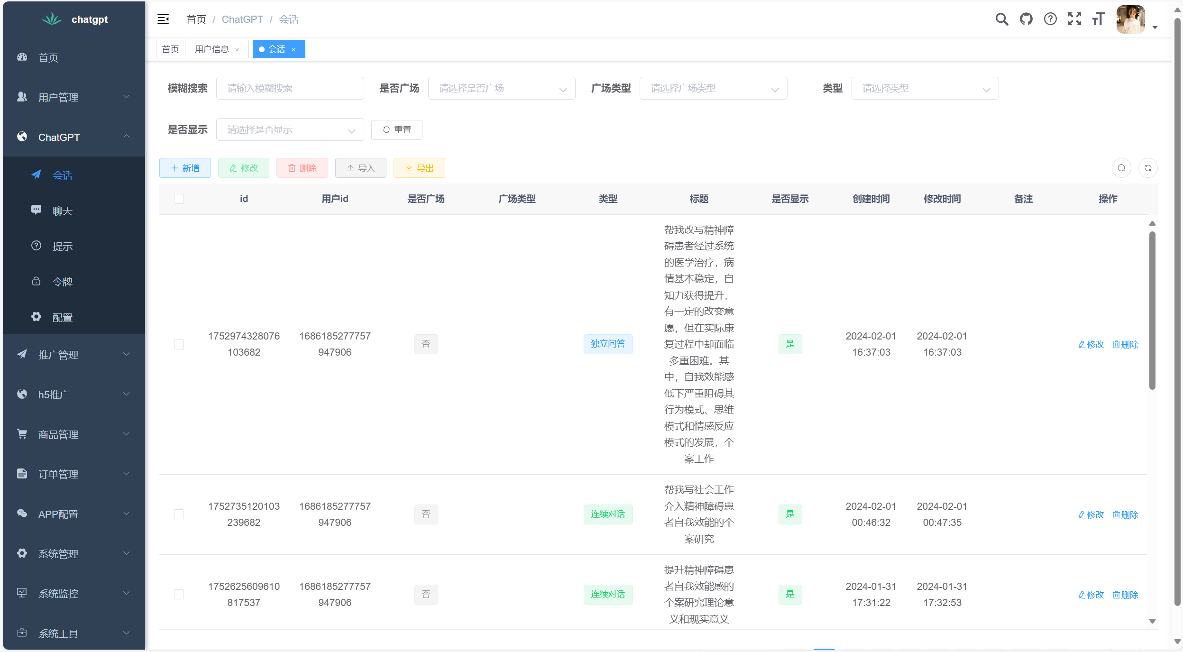This screenshot has height=652, width=1183.
Task: Focus the 模糊搜索 input field
Action: [x=290, y=88]
